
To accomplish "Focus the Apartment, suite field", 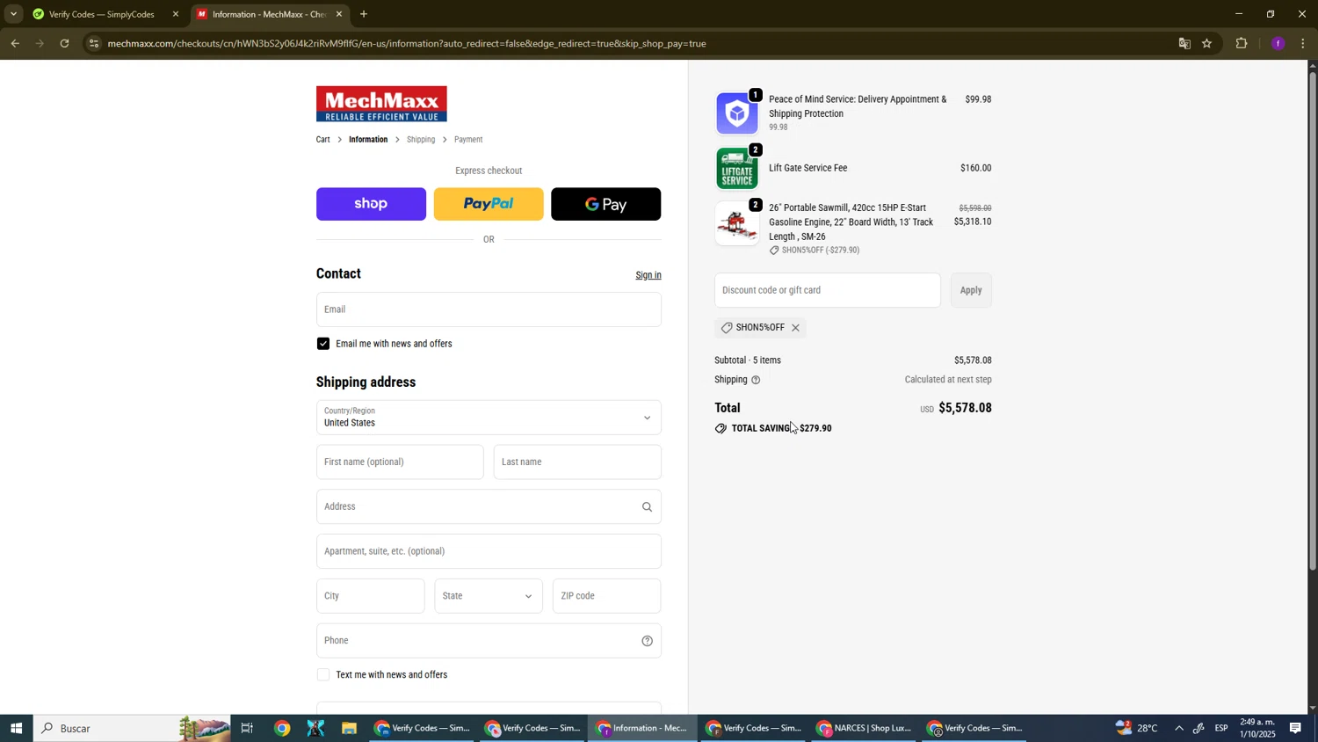I will tap(489, 552).
